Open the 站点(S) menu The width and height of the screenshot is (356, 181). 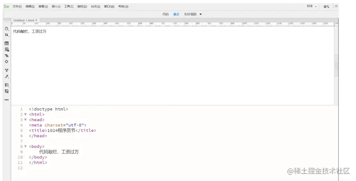click(95, 7)
